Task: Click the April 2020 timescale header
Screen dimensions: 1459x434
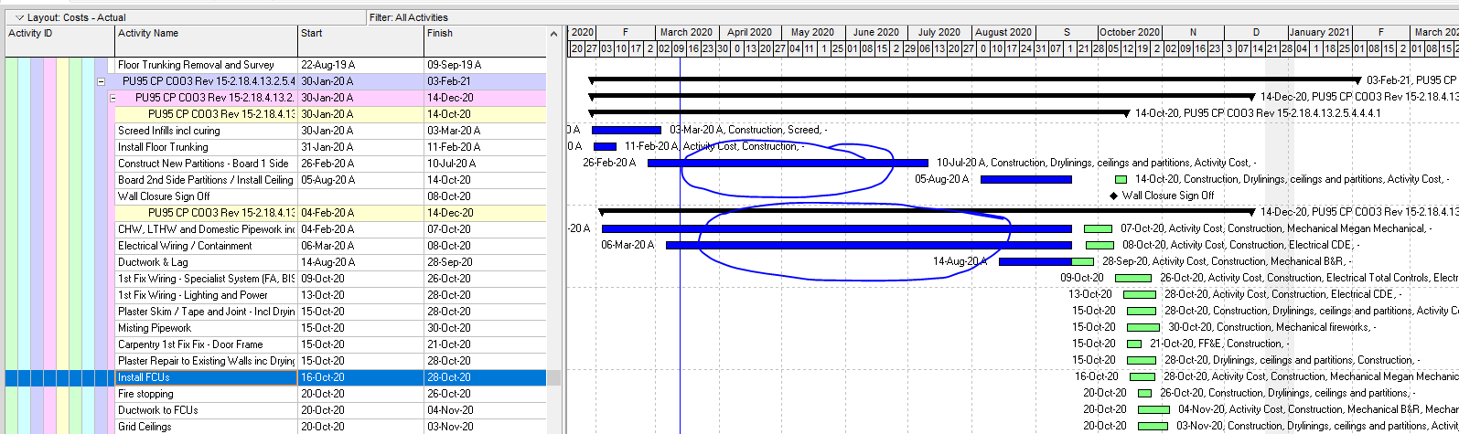Action: (x=750, y=32)
